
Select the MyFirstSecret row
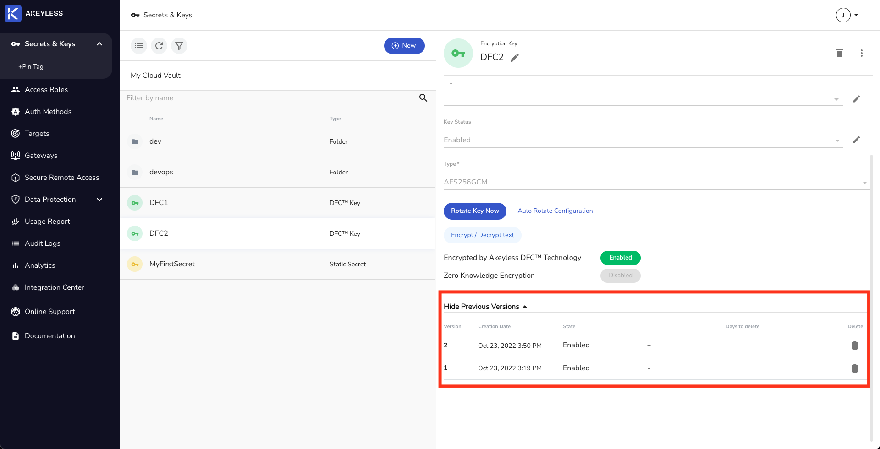(x=278, y=264)
